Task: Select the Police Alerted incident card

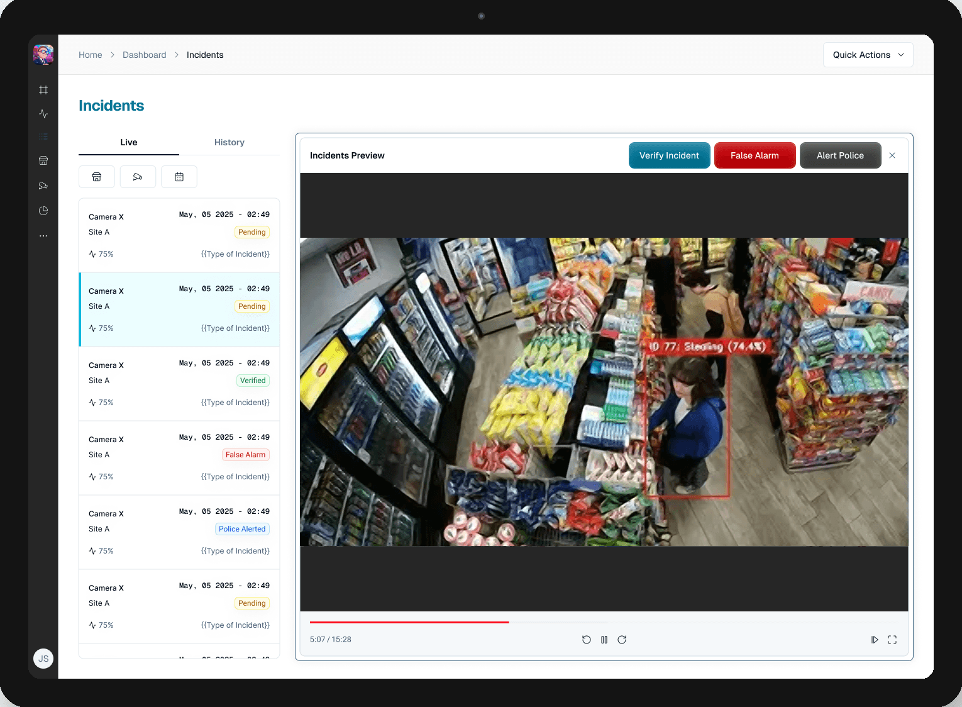Action: click(179, 532)
